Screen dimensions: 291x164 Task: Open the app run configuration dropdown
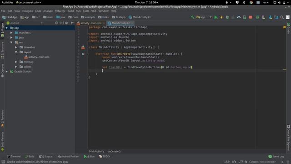tap(204, 17)
